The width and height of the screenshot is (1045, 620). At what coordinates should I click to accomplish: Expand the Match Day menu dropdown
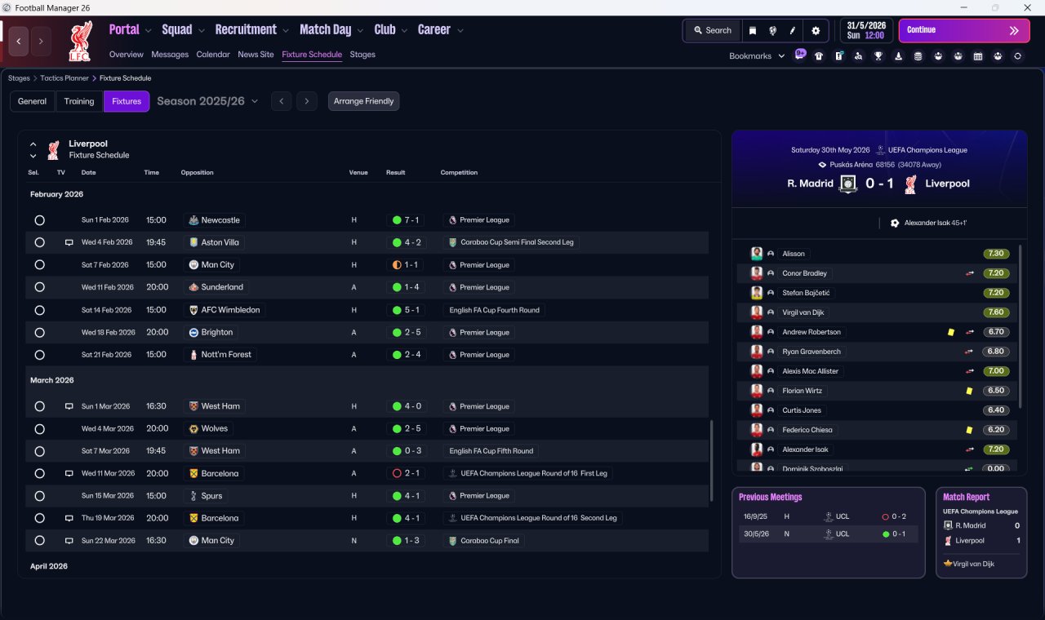360,30
